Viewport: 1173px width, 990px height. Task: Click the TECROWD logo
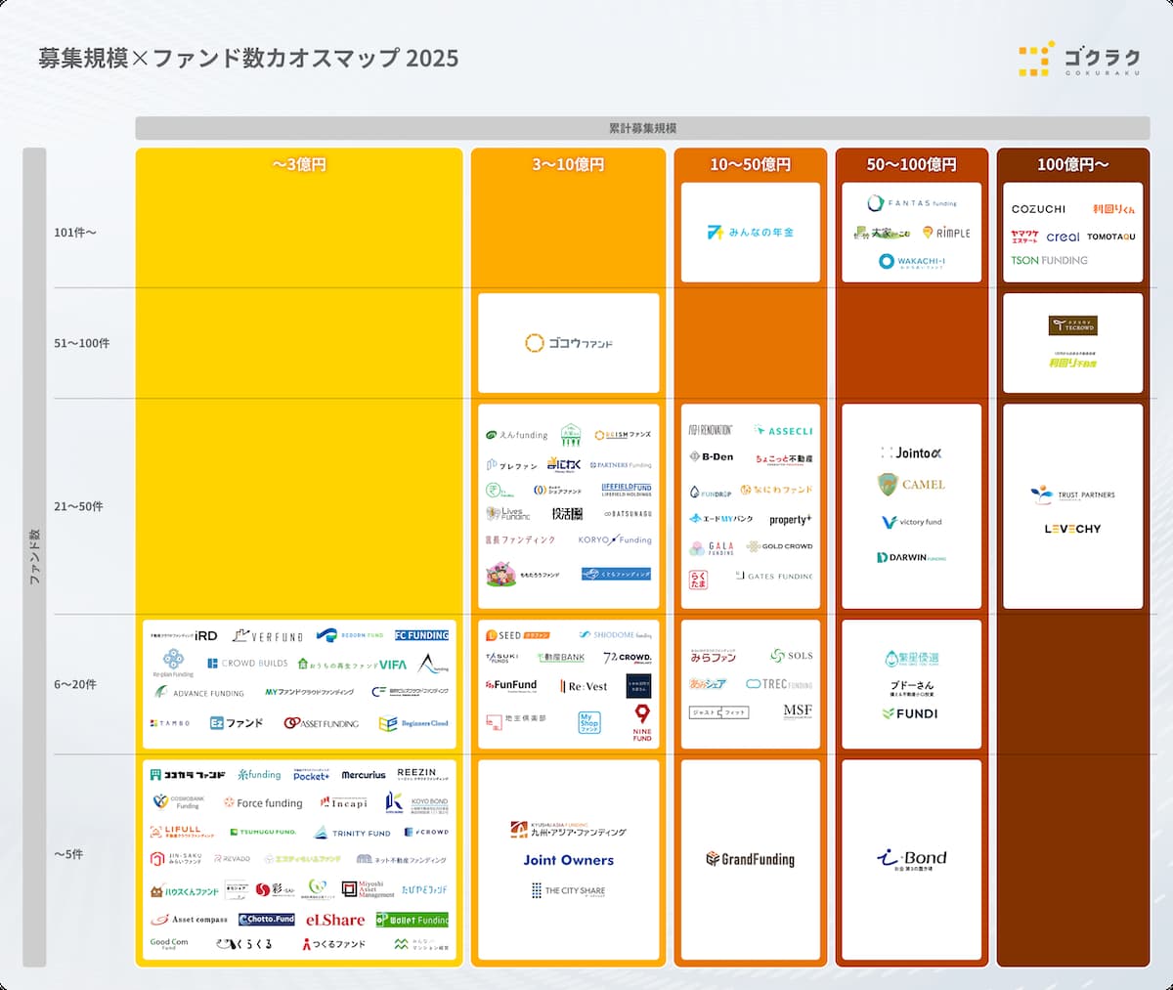(x=1073, y=325)
